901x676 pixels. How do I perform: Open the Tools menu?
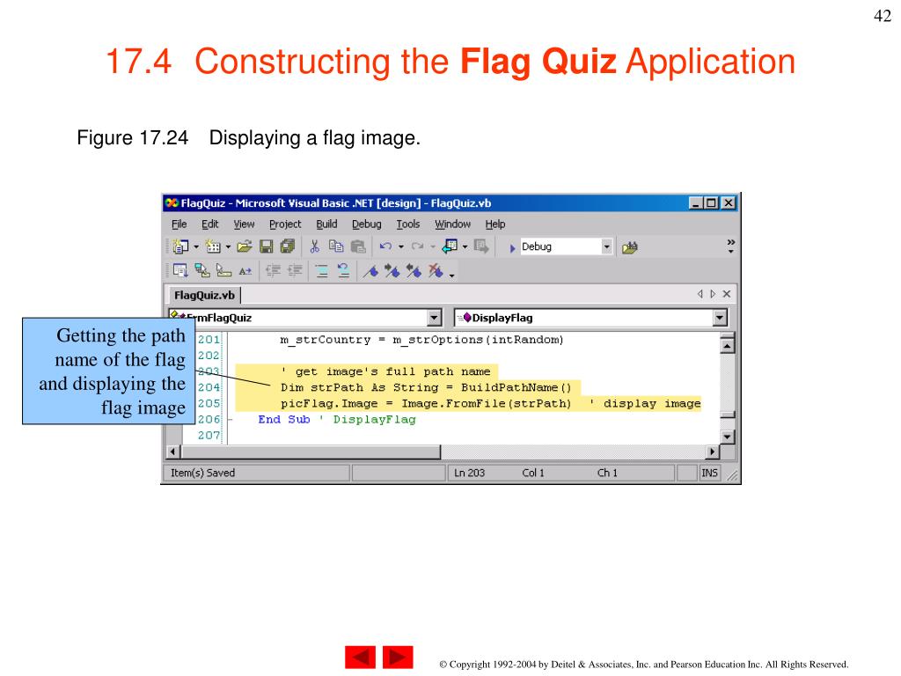pyautogui.click(x=408, y=224)
